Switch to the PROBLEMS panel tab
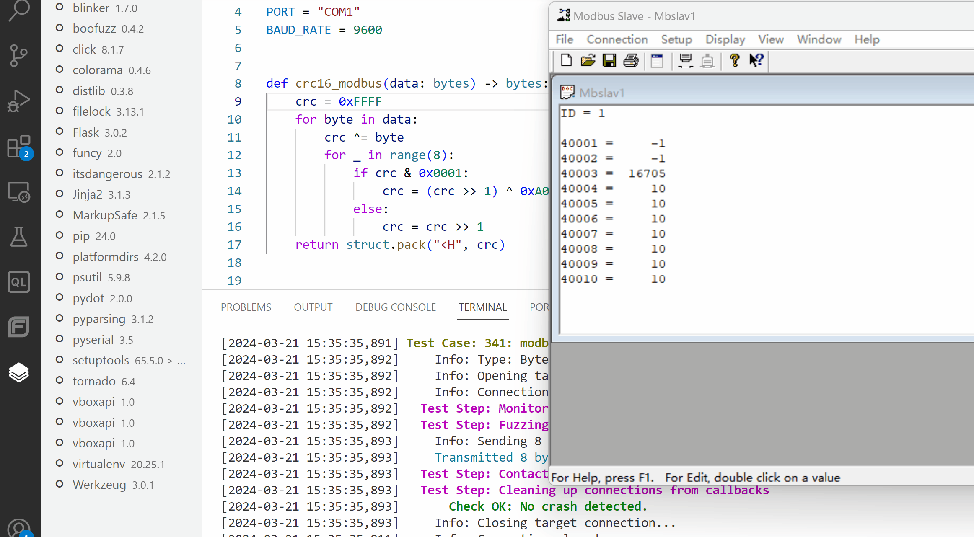 tap(246, 307)
